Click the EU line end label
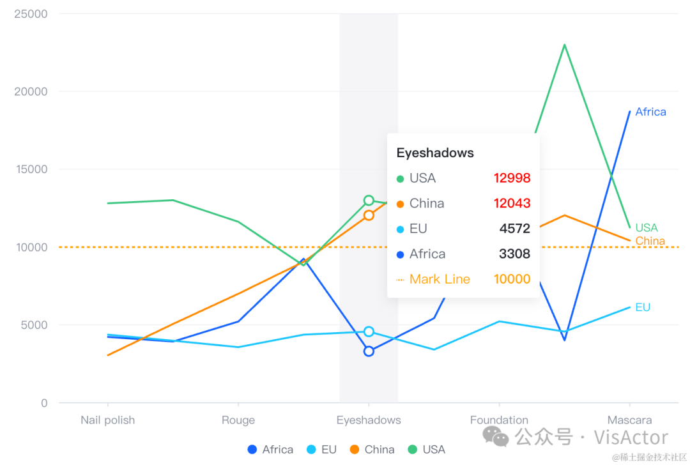690x465 pixels. [x=643, y=307]
